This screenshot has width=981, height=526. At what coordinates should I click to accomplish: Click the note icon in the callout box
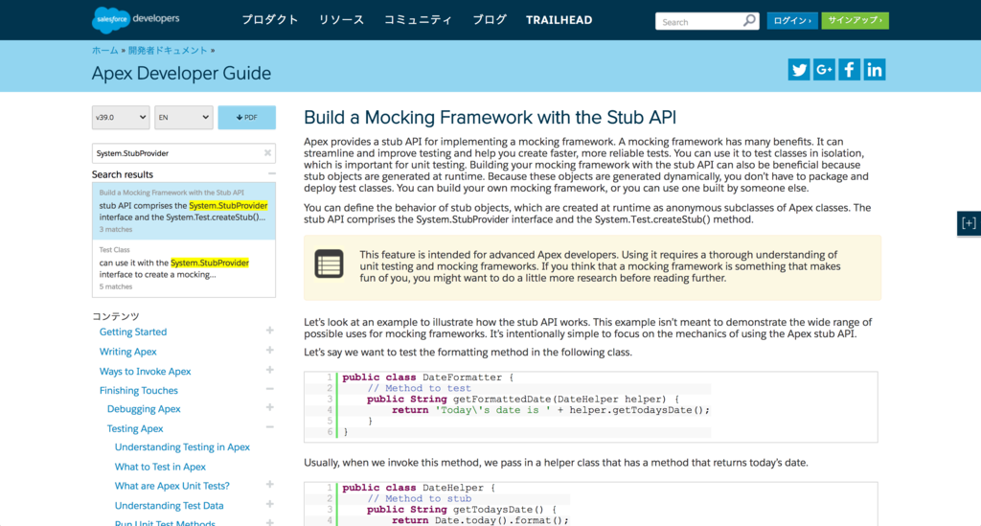coord(330,263)
